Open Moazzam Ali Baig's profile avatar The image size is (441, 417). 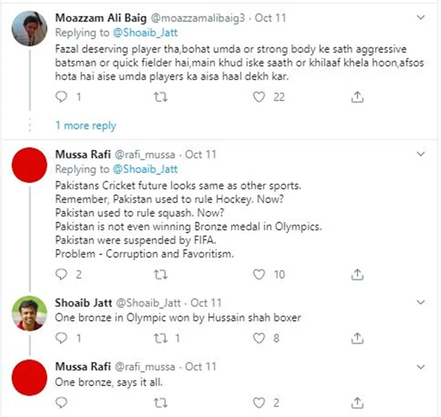pyautogui.click(x=29, y=28)
